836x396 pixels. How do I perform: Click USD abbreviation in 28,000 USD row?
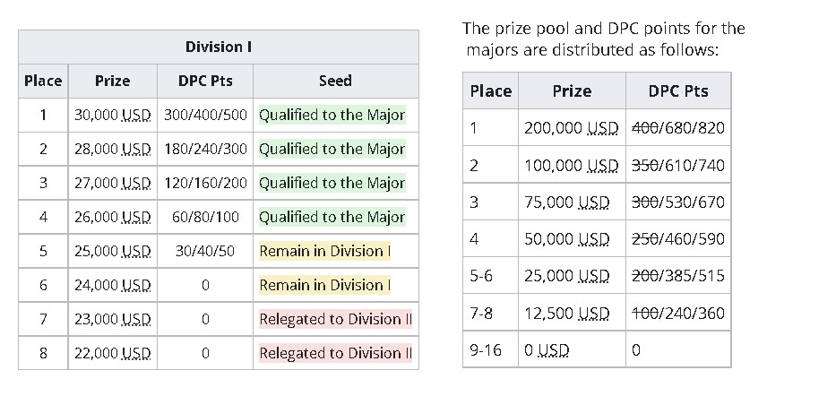pyautogui.click(x=136, y=150)
